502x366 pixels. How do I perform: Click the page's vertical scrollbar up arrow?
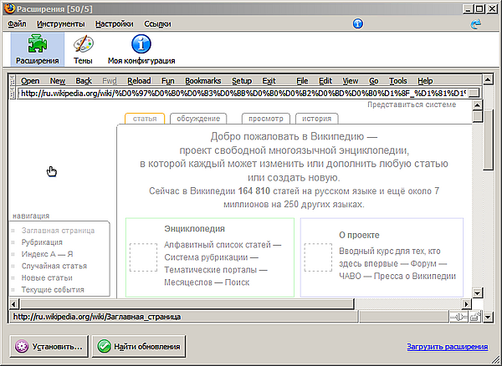pyautogui.click(x=478, y=105)
